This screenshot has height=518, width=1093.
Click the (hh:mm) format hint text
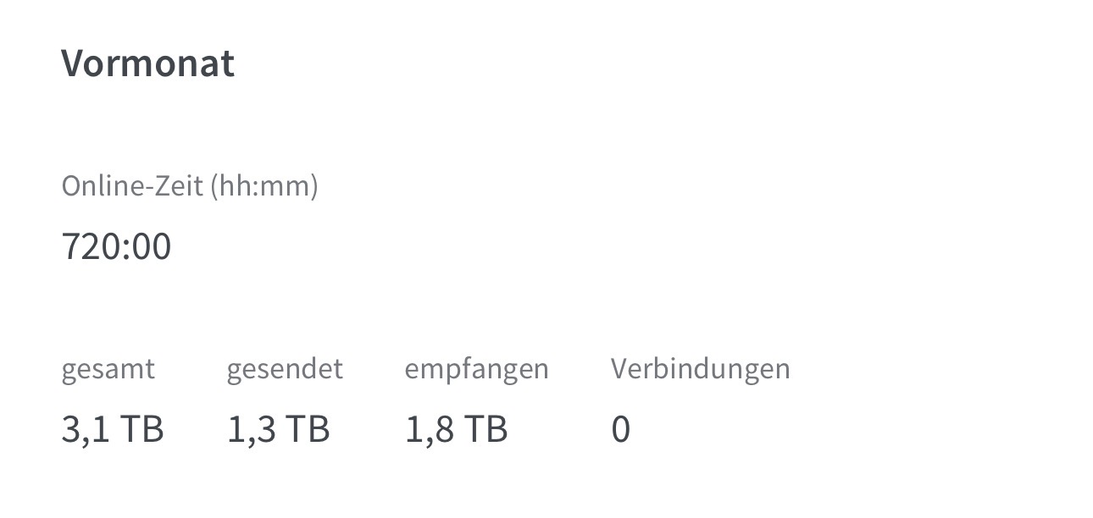(x=264, y=186)
